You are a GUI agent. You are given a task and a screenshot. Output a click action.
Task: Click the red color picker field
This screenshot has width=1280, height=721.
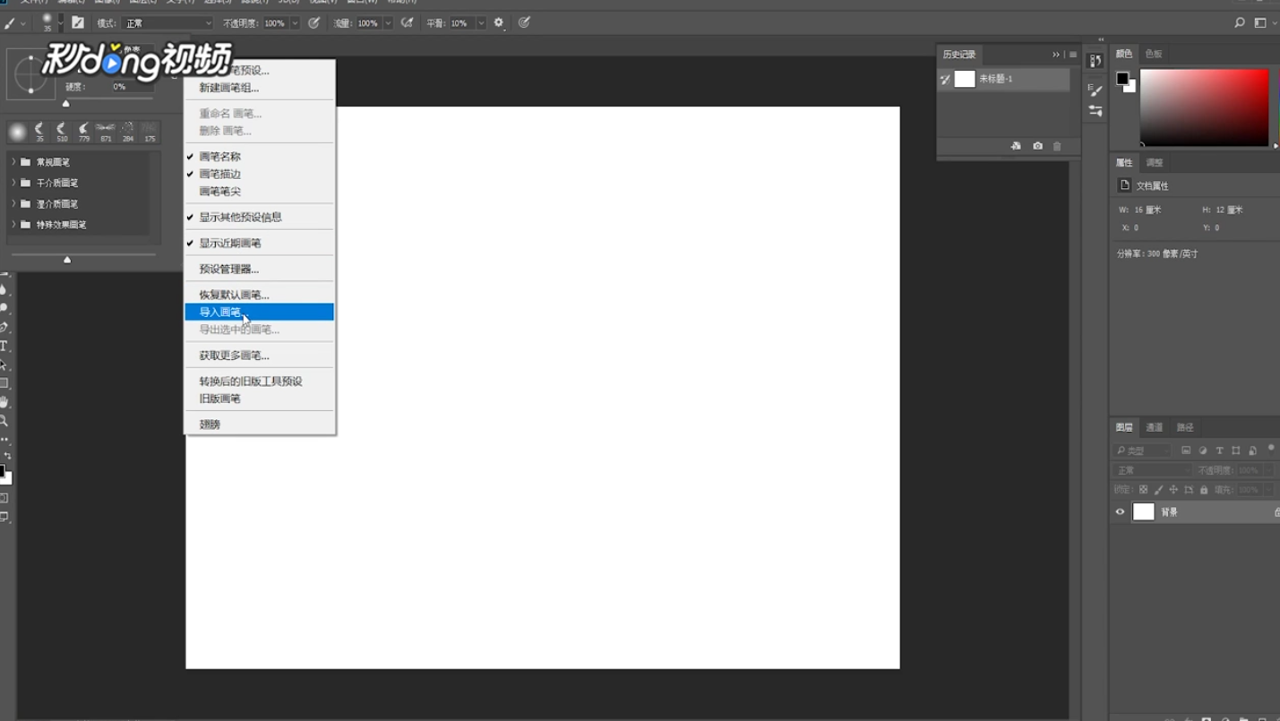coord(1204,107)
